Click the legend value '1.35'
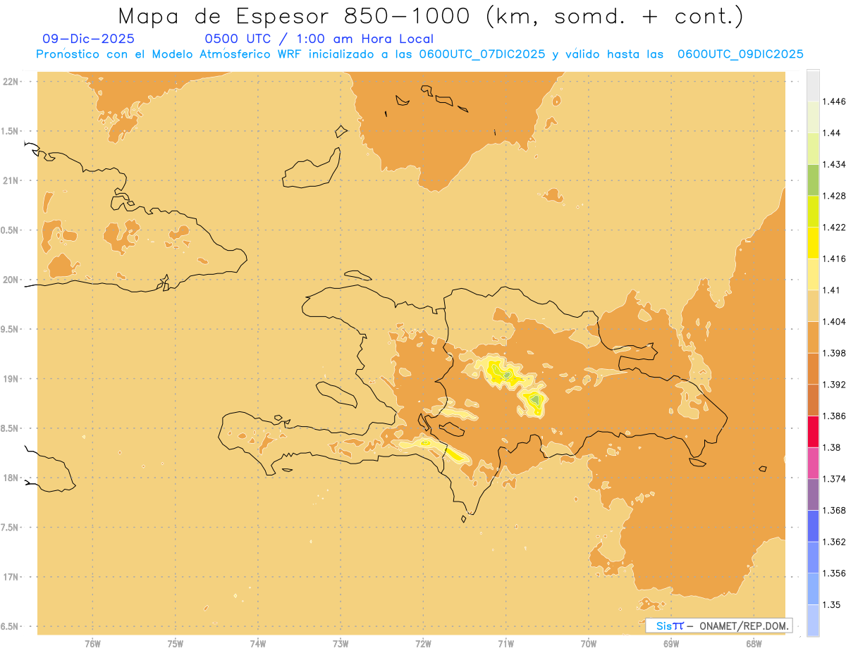Image resolution: width=846 pixels, height=653 pixels. pyautogui.click(x=830, y=604)
